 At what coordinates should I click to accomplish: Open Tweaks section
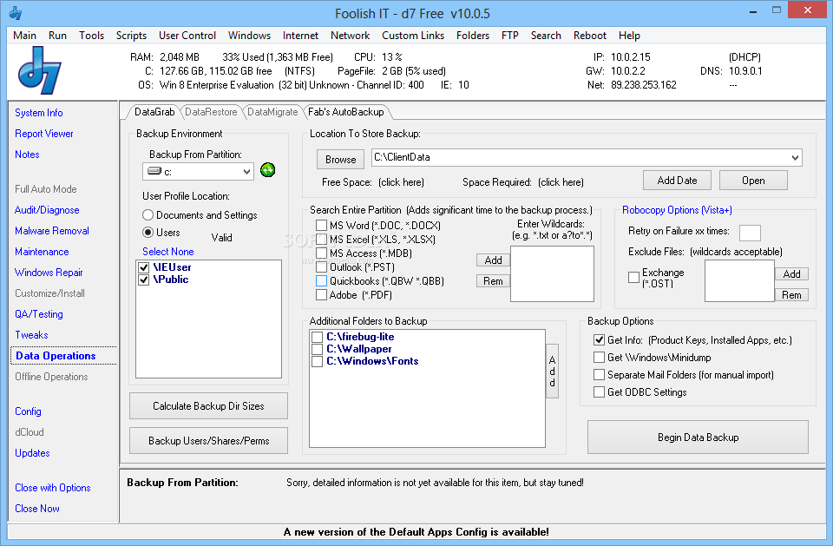tap(31, 335)
